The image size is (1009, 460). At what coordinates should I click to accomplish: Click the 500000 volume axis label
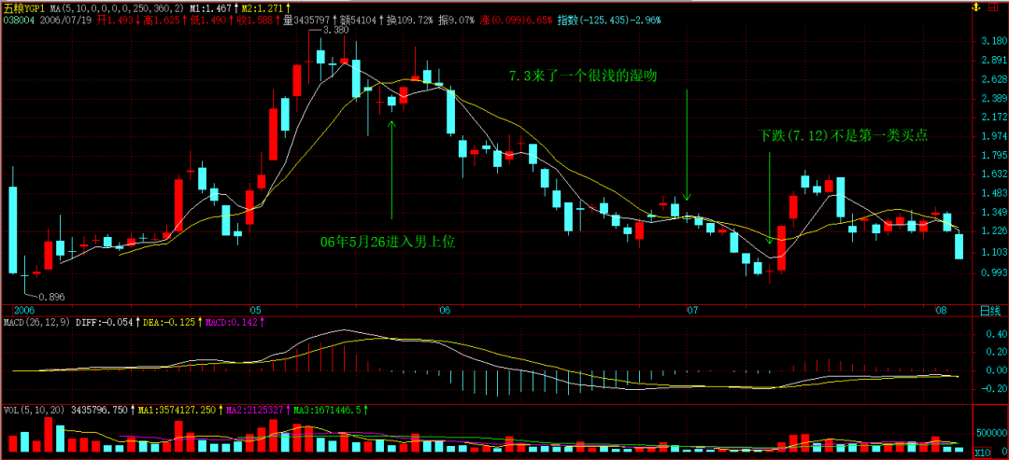991,435
